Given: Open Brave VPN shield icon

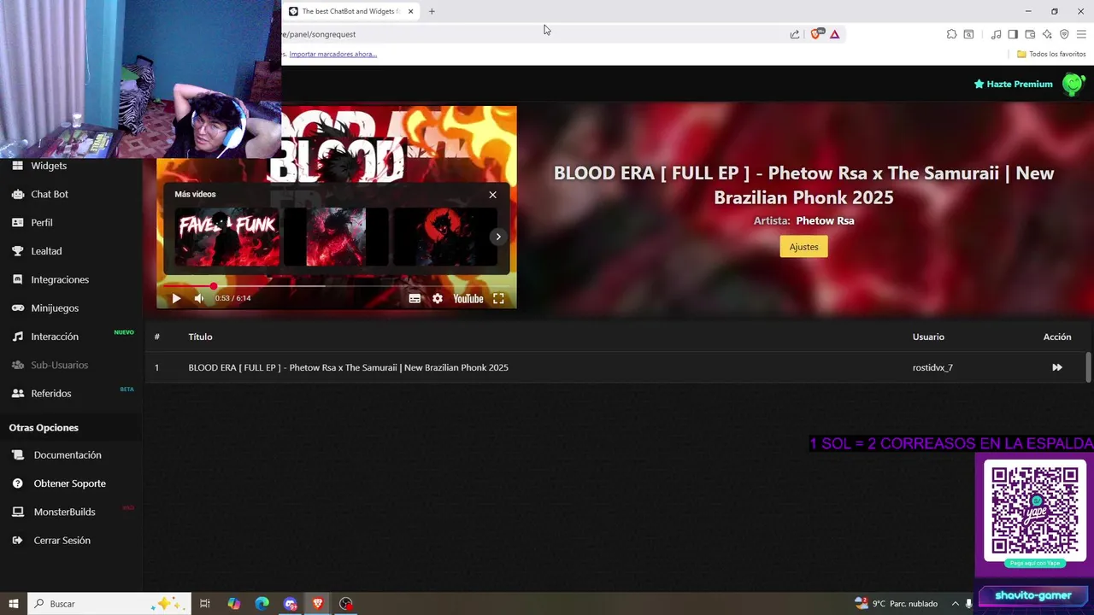Looking at the screenshot, I should [x=1064, y=34].
